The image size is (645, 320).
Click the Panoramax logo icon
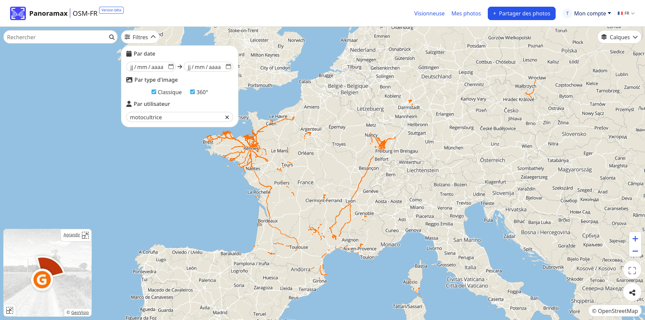click(18, 13)
